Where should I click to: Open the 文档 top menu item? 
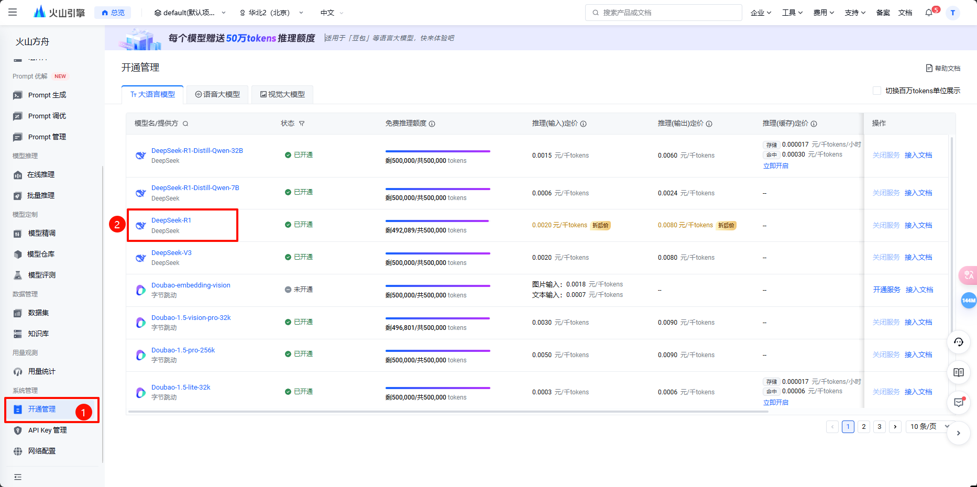pyautogui.click(x=905, y=13)
